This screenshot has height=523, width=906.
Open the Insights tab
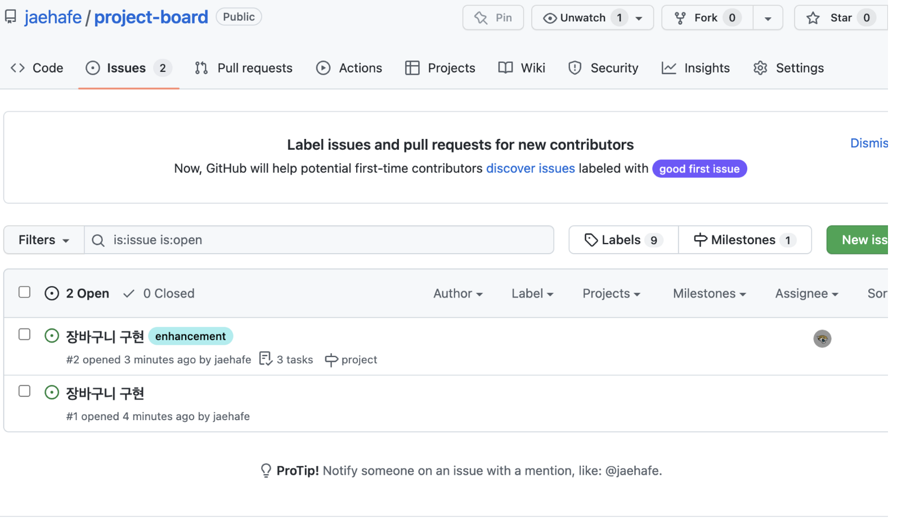coord(696,68)
